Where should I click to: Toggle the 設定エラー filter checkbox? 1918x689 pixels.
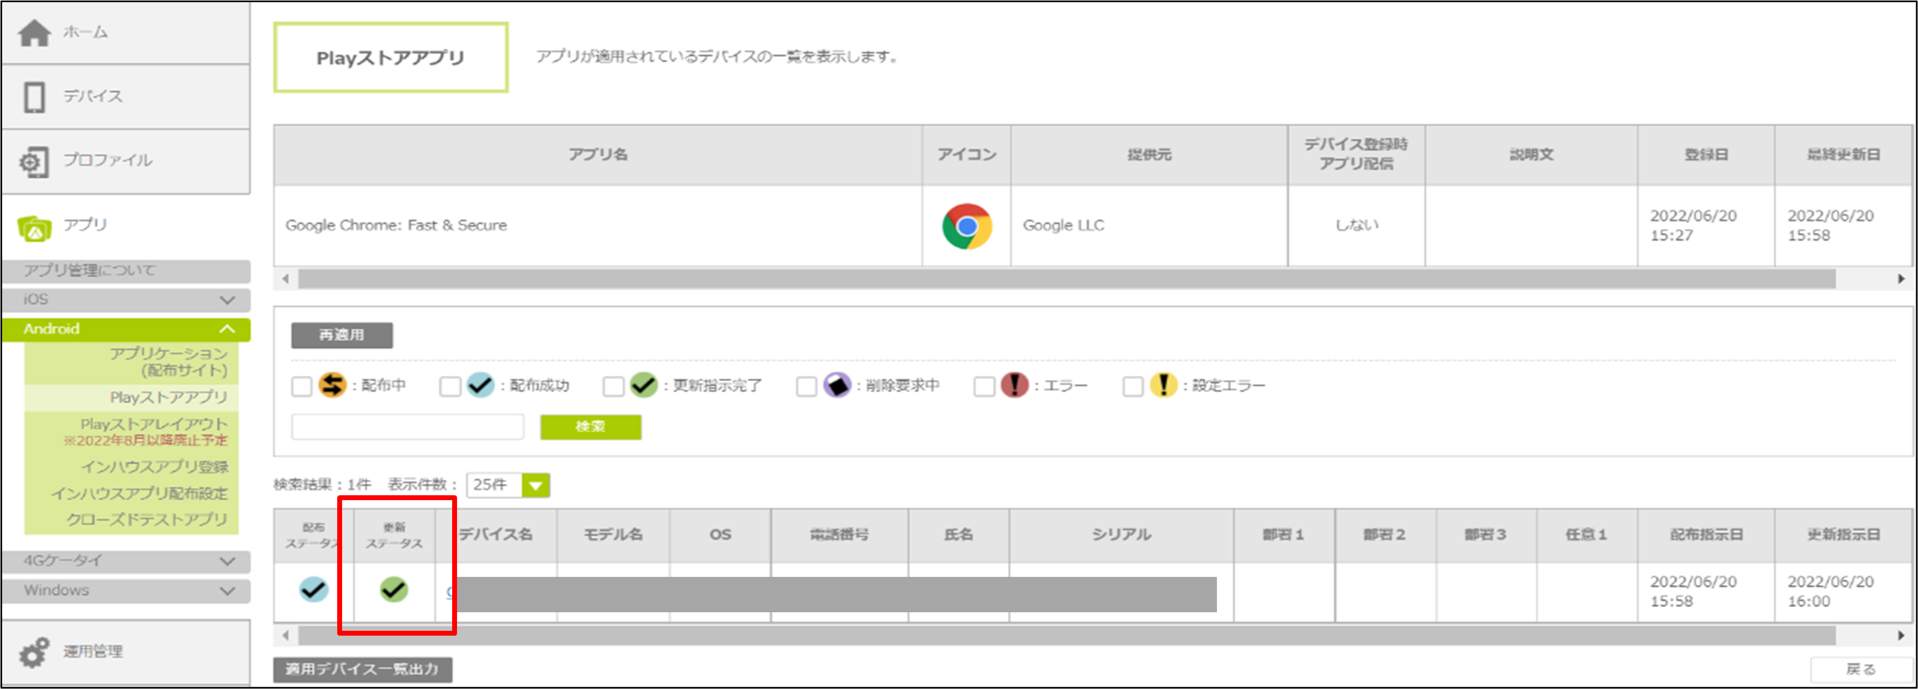pyautogui.click(x=1132, y=386)
